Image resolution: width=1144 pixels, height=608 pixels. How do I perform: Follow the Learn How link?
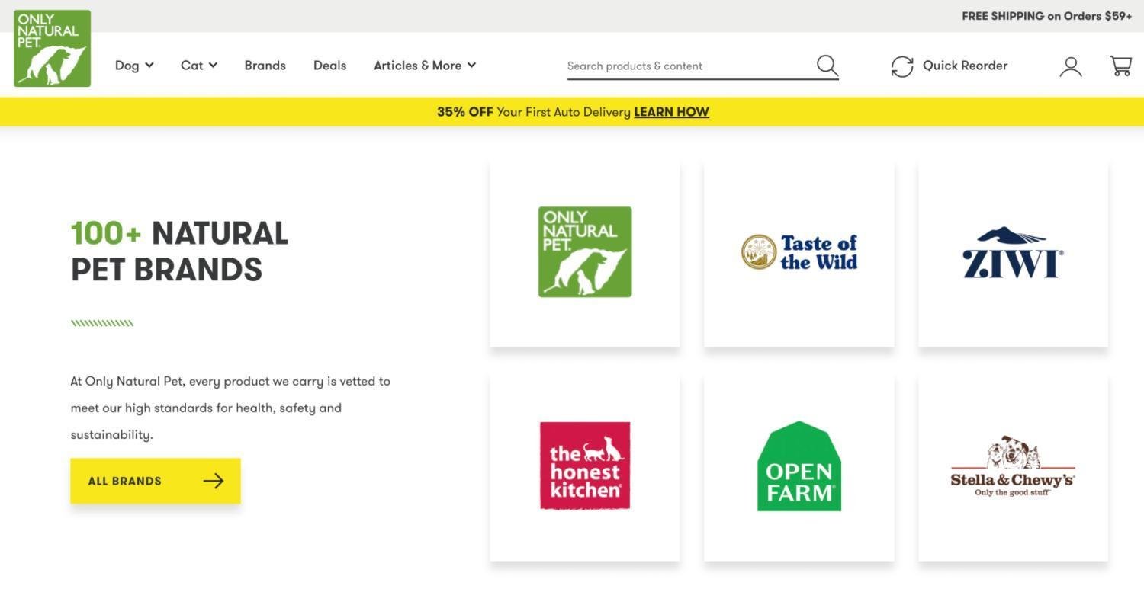pyautogui.click(x=671, y=112)
